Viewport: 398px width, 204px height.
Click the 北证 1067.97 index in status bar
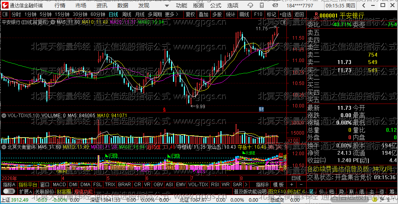[194, 200]
